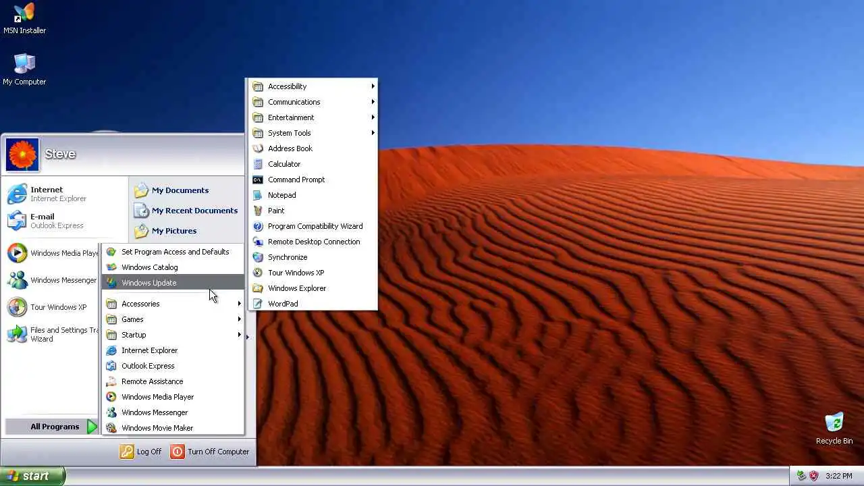Click the 3:22 PM taskbar clock
Screen dimensions: 864x486
838,477
